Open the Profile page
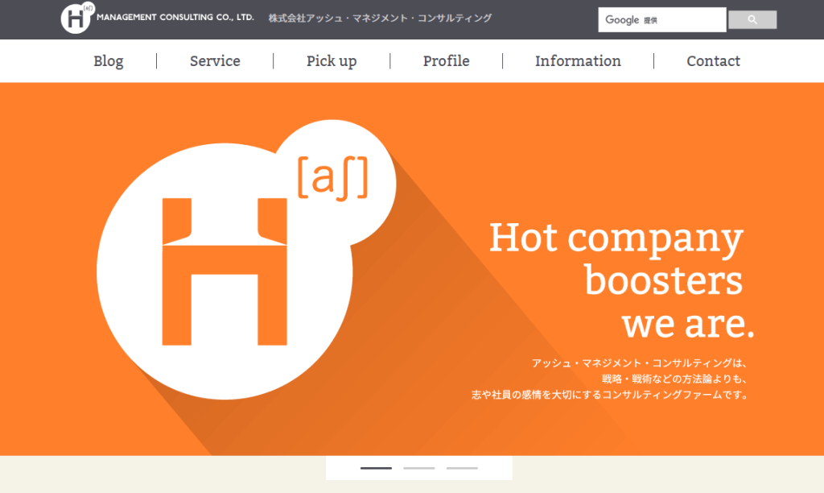The width and height of the screenshot is (824, 493). [446, 61]
